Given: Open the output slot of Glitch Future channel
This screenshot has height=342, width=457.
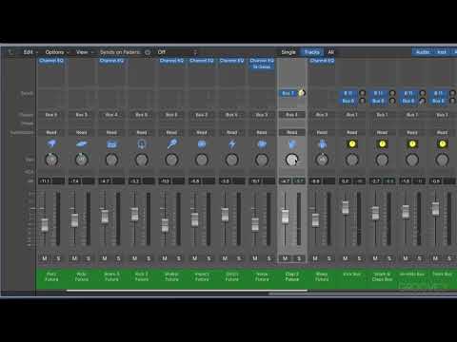Looking at the screenshot, I should coord(231,115).
